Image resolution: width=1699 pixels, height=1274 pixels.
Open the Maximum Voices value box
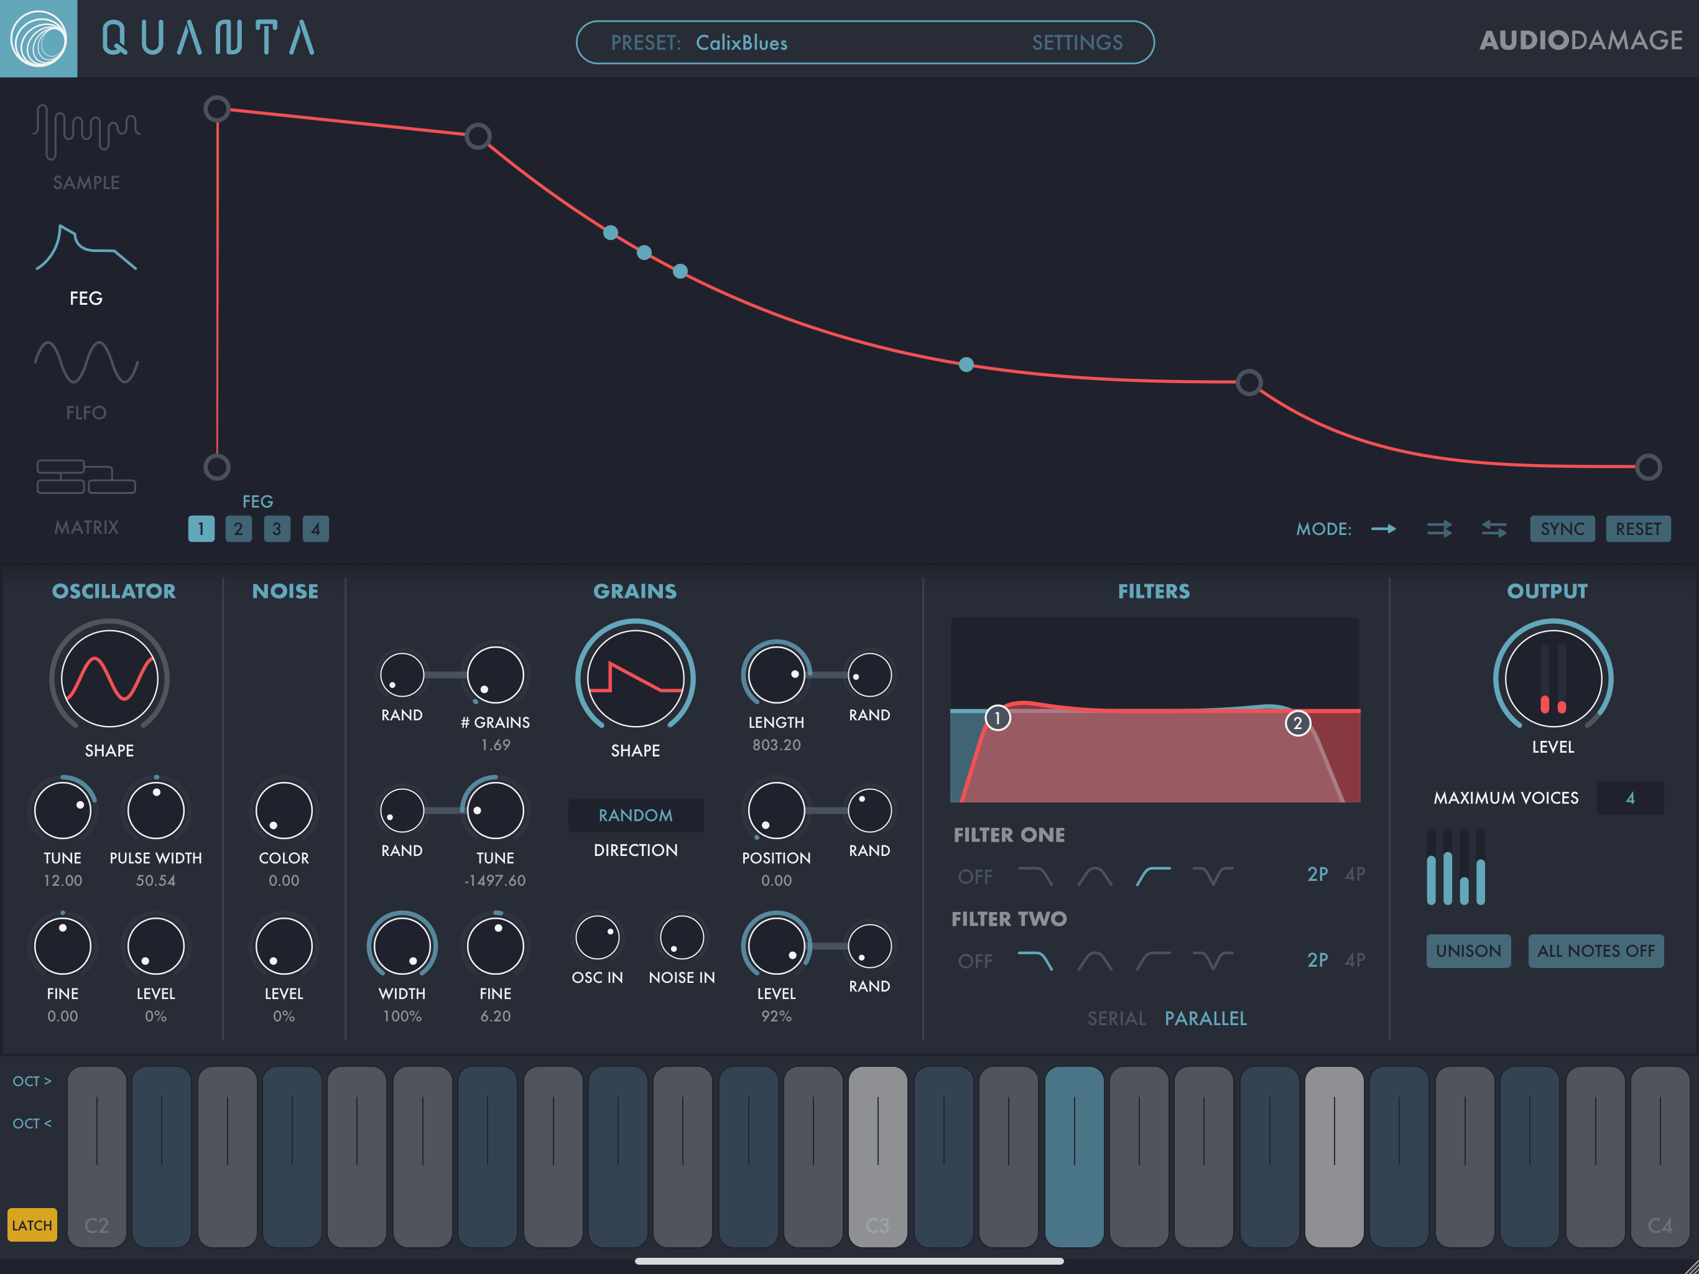tap(1629, 797)
